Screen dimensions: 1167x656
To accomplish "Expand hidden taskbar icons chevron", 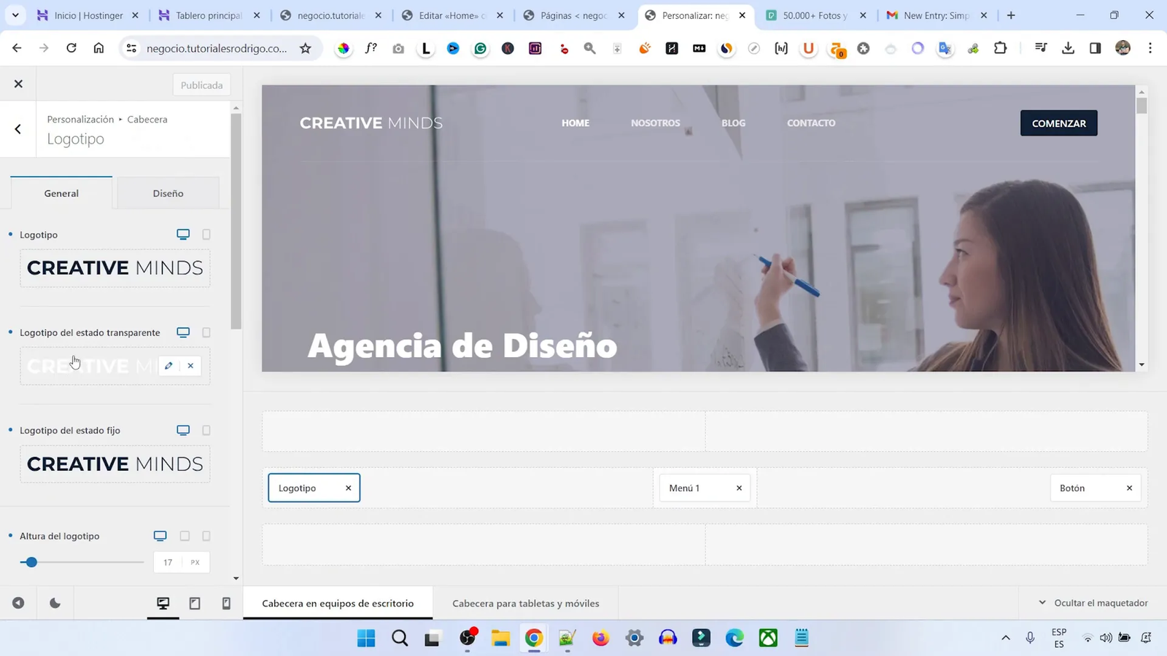I will coord(1006,638).
